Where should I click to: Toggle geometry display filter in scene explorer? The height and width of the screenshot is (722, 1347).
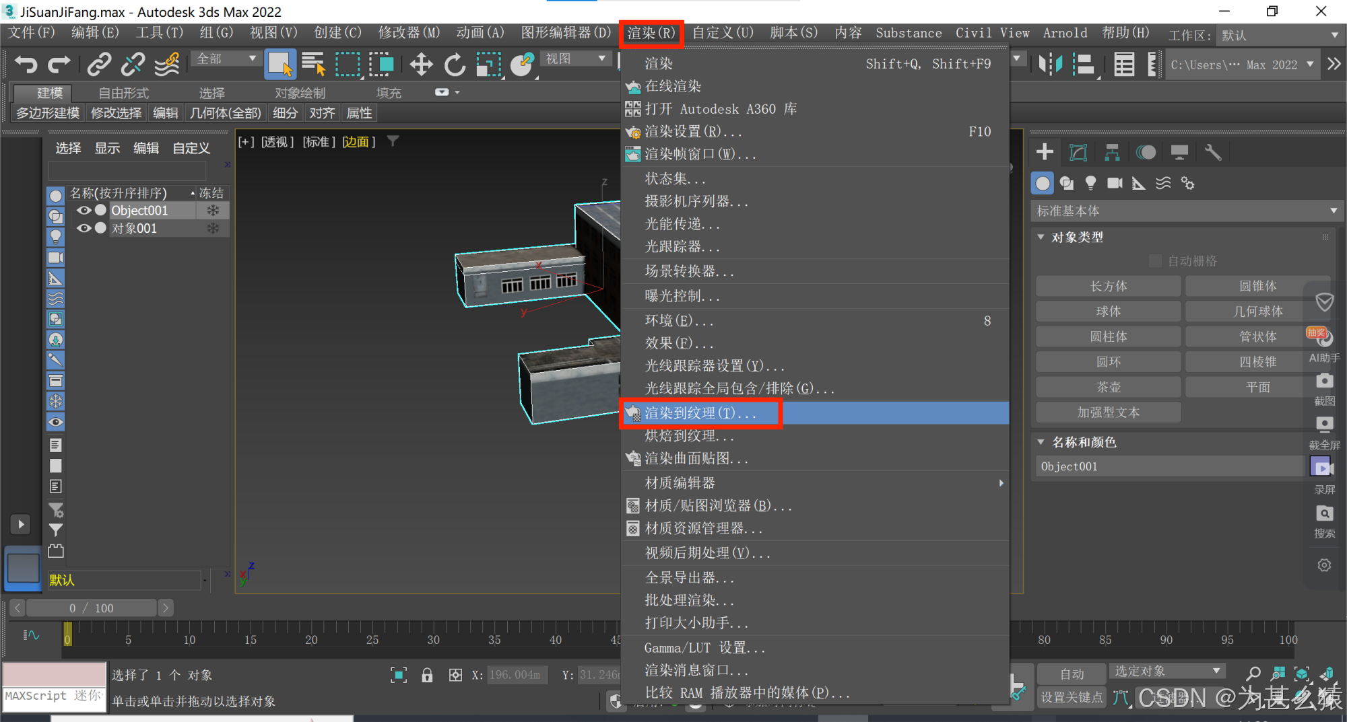point(56,196)
